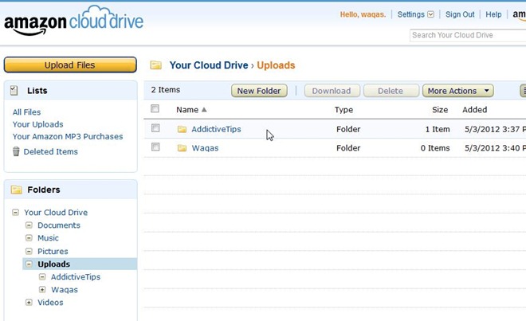Click the AddictiveTips row's added date
Viewport: 526px width, 321px height.
495,129
